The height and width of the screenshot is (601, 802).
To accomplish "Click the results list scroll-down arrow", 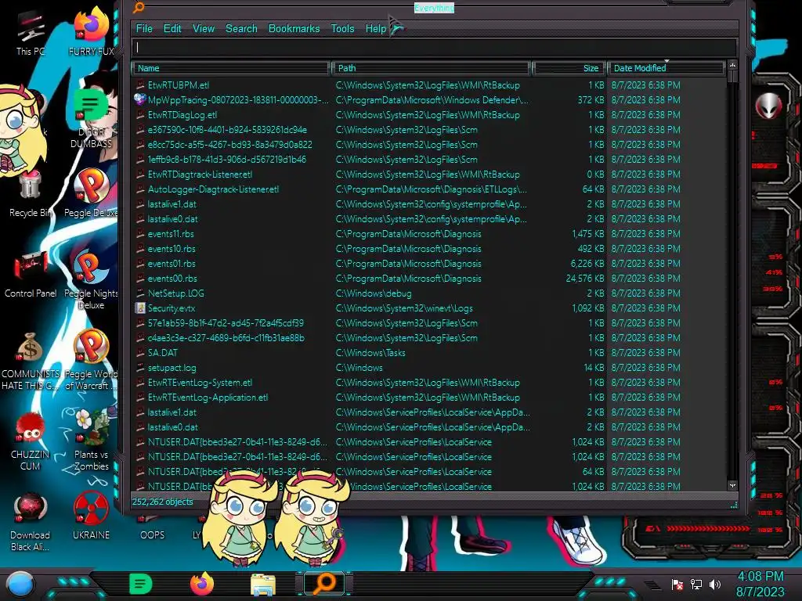I will [732, 485].
